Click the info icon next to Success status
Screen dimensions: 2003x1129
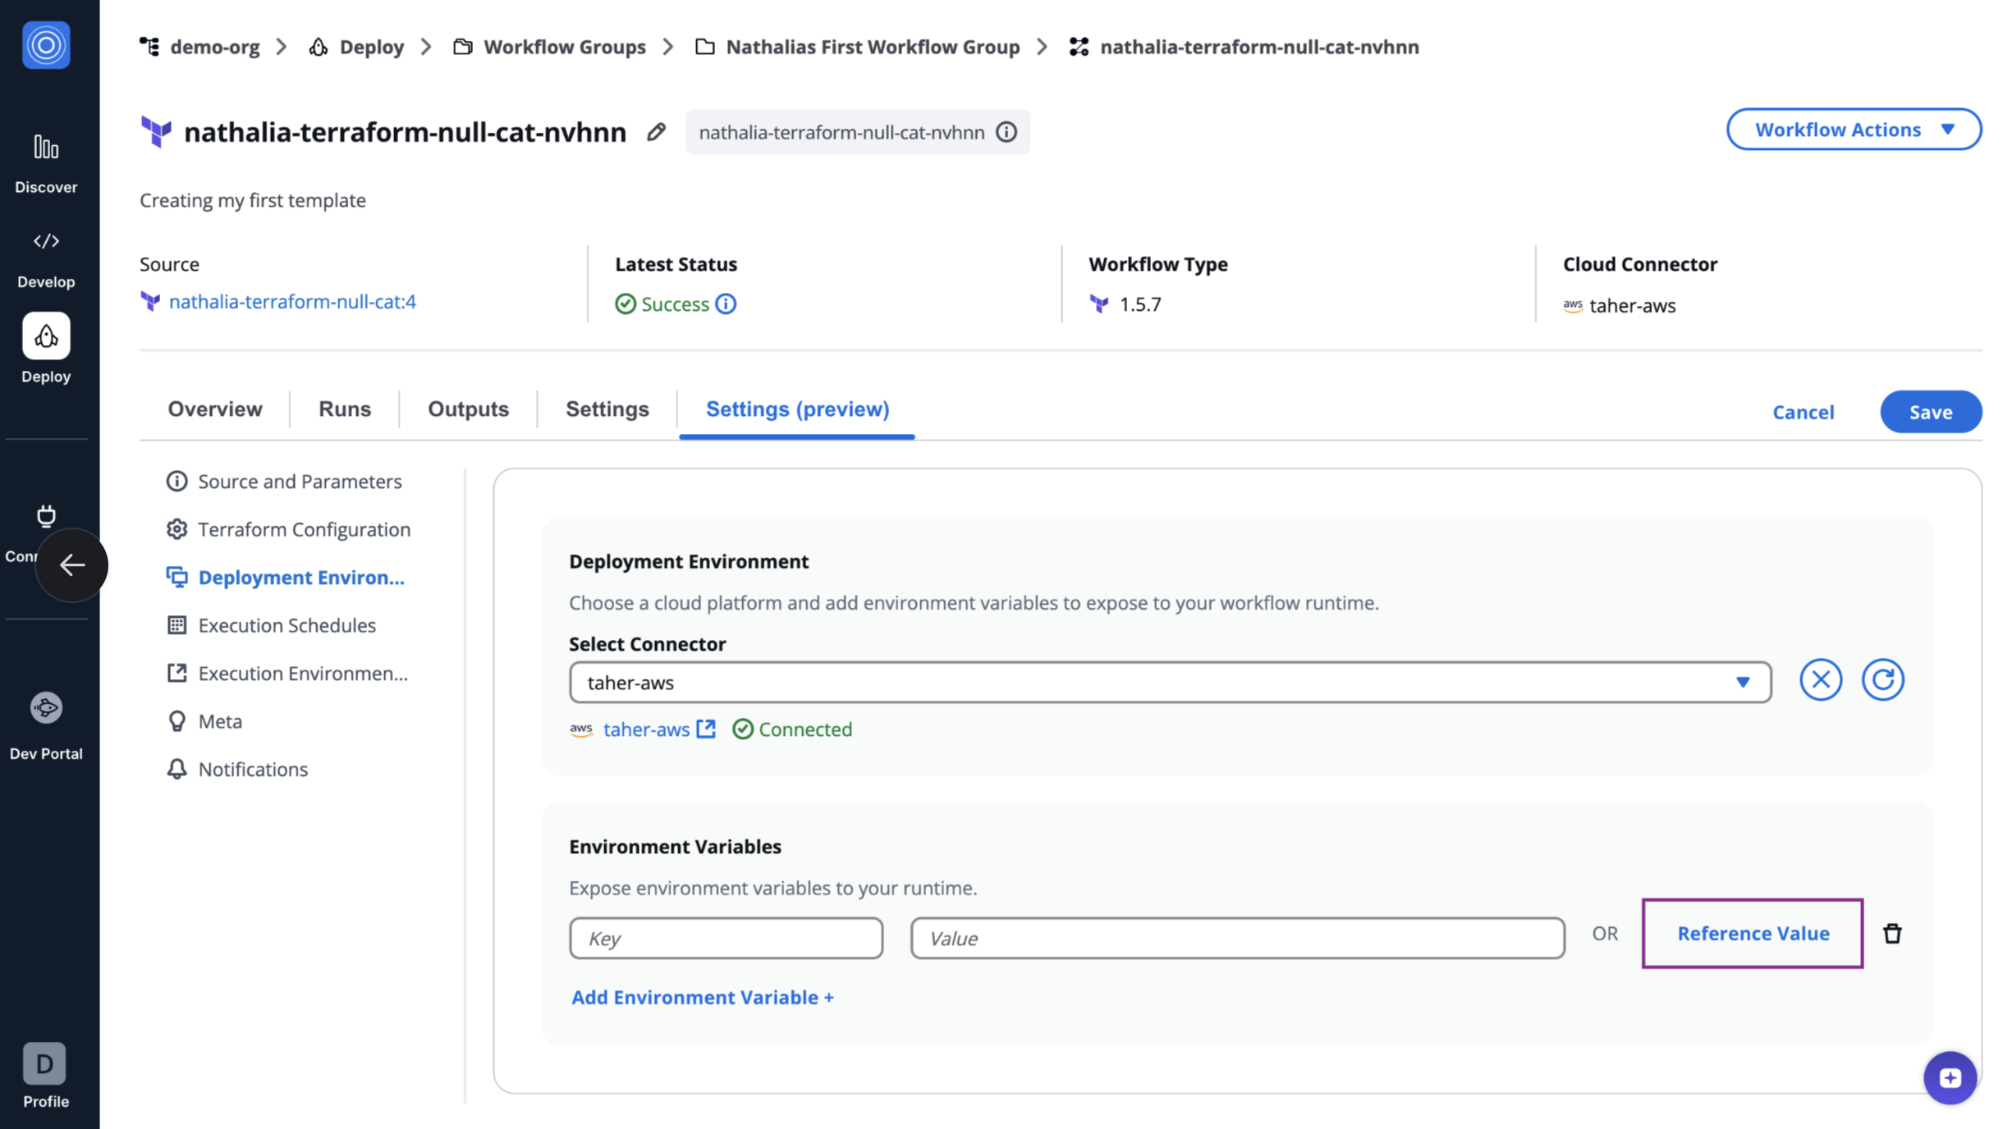coord(726,304)
